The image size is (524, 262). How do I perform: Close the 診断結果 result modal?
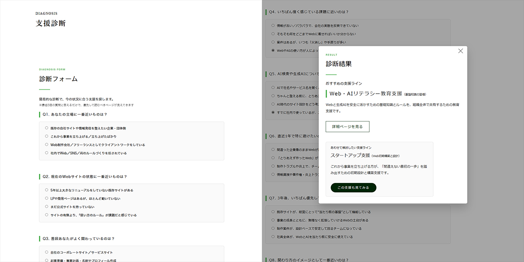click(460, 51)
